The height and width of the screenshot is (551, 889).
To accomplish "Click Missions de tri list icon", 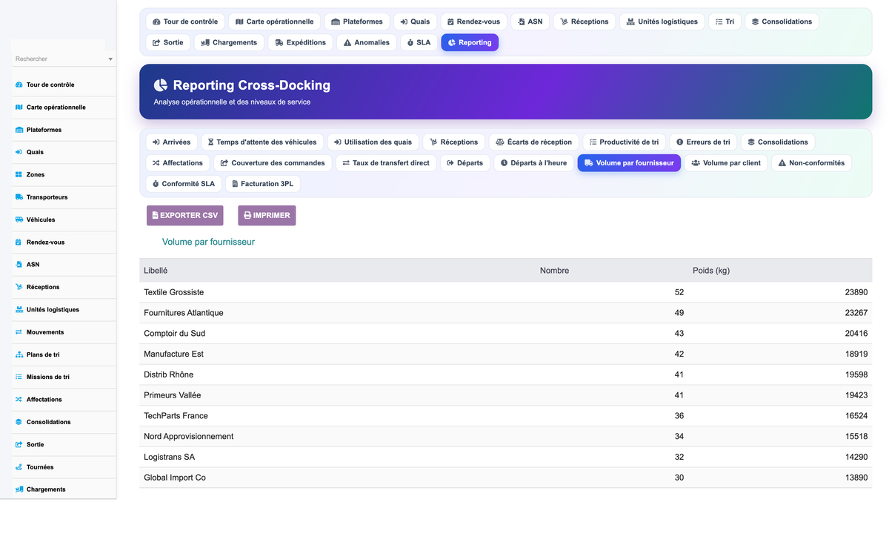I will [x=19, y=377].
